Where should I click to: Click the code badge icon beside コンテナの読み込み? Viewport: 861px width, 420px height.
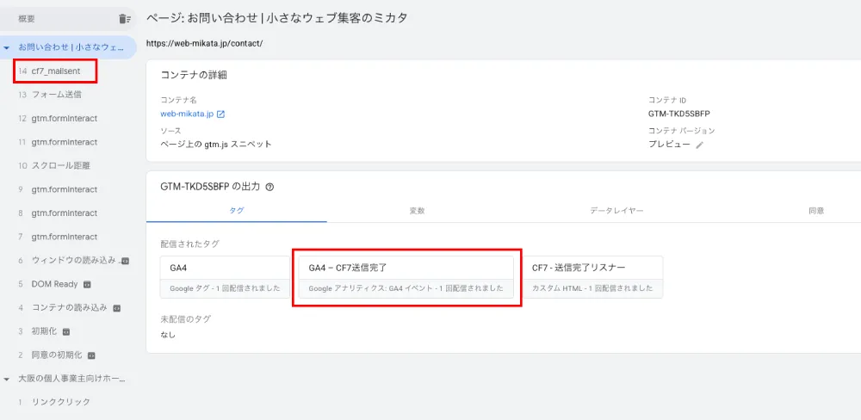click(x=116, y=308)
